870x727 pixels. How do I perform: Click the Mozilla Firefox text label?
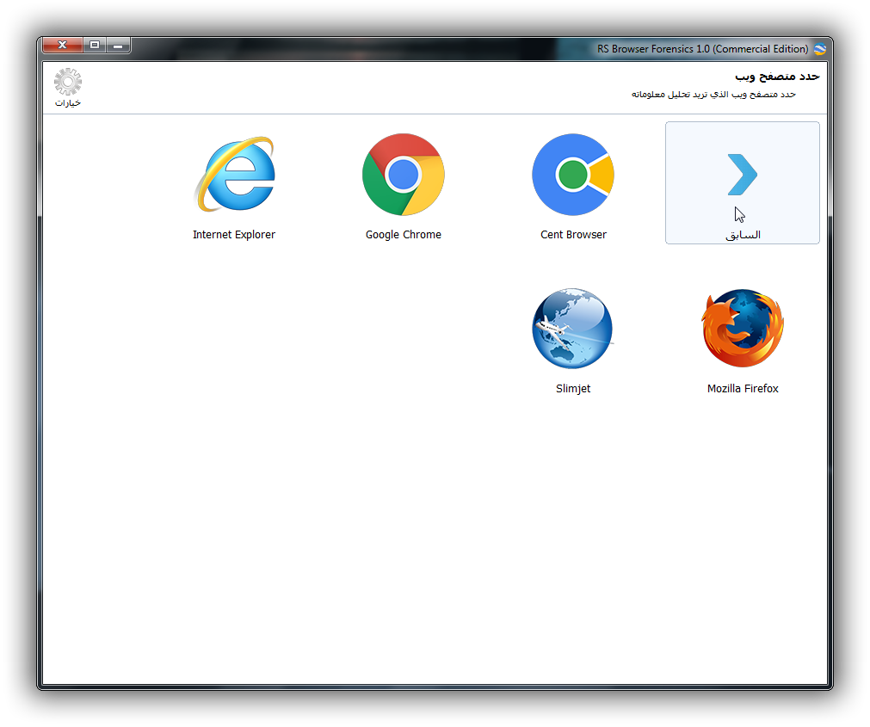coord(742,388)
